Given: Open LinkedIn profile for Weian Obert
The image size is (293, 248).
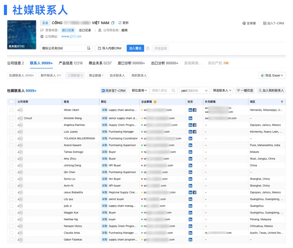Looking at the screenshot, I should pyautogui.click(x=190, y=110).
